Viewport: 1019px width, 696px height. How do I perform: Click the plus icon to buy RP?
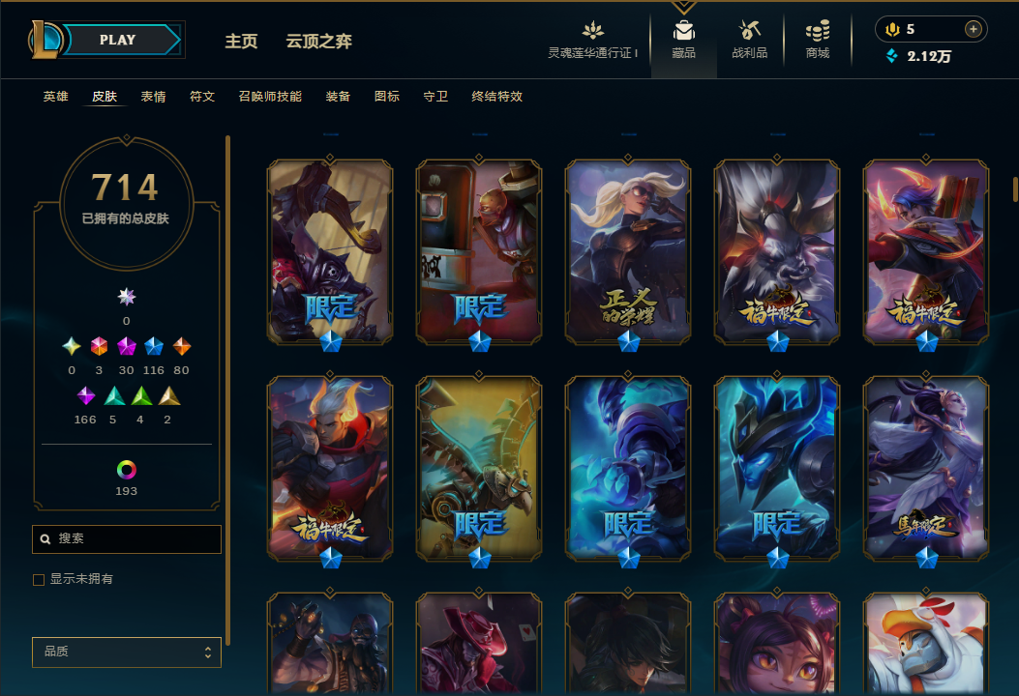click(x=973, y=29)
